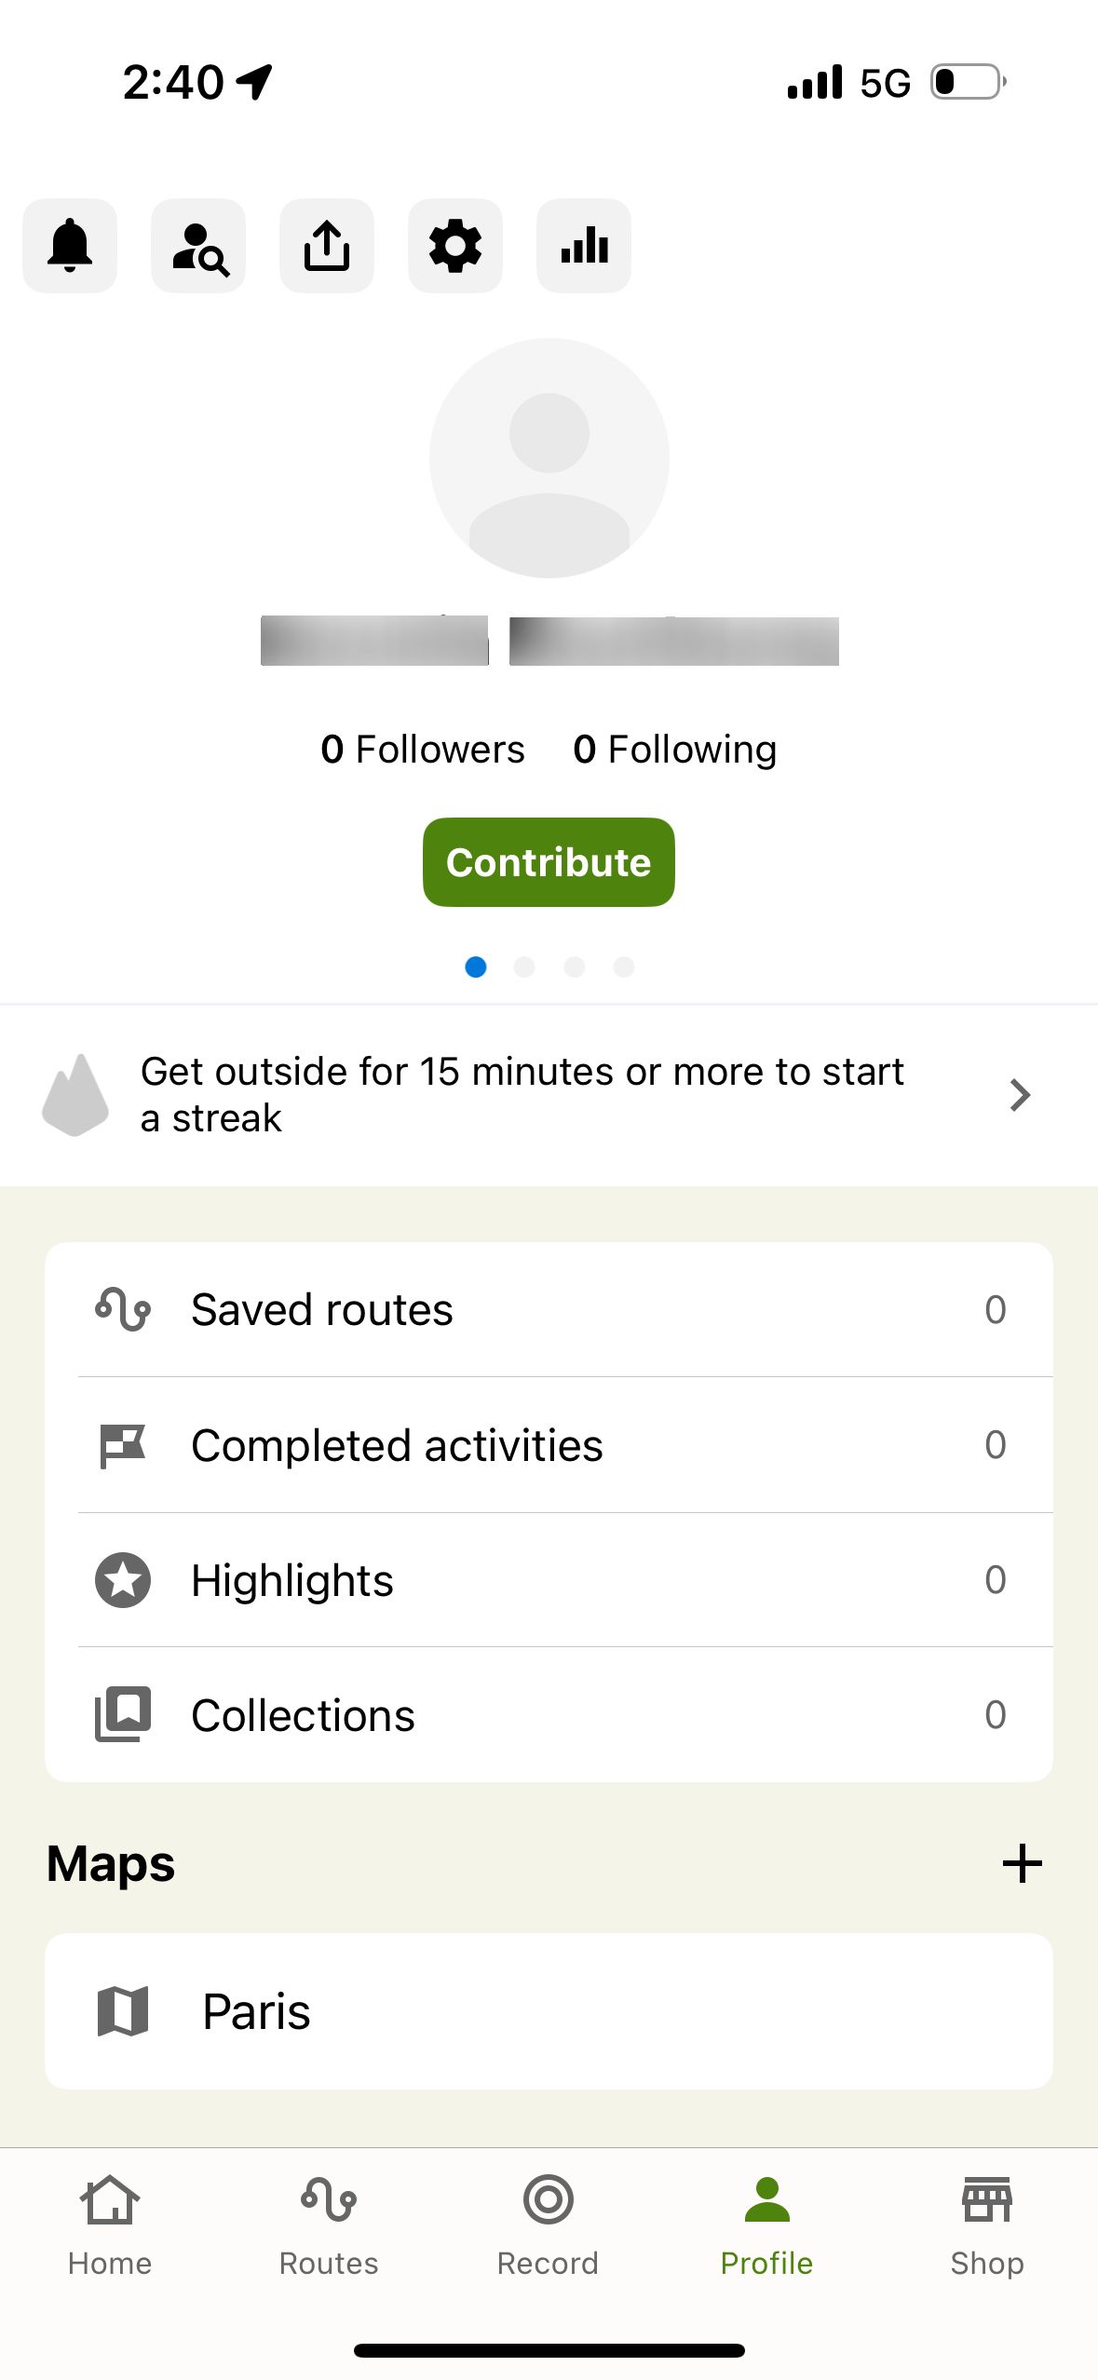This screenshot has height=2380, width=1098.
Task: Switch to the Routes tab
Action: pos(329,2226)
